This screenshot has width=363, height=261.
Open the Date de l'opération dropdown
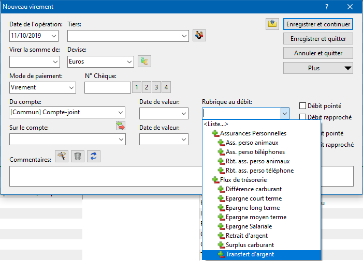coord(54,36)
